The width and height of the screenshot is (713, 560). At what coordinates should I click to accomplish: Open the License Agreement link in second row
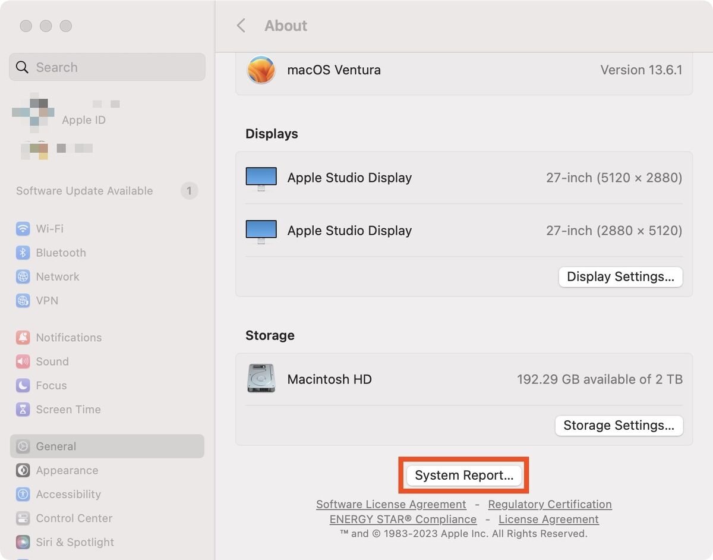pyautogui.click(x=548, y=519)
